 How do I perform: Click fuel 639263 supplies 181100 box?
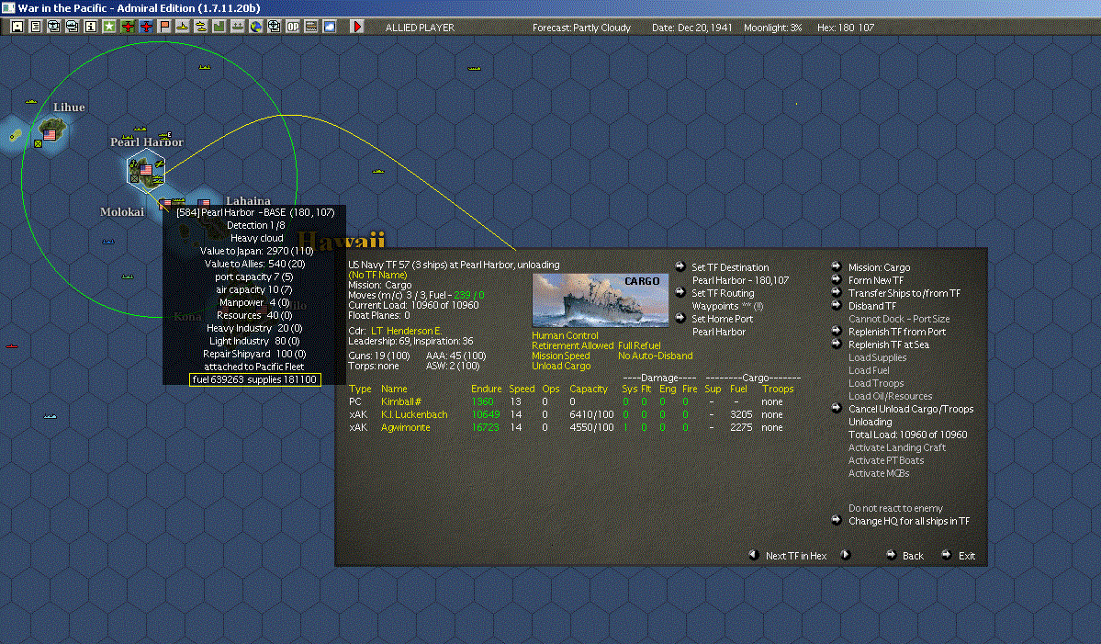(255, 379)
